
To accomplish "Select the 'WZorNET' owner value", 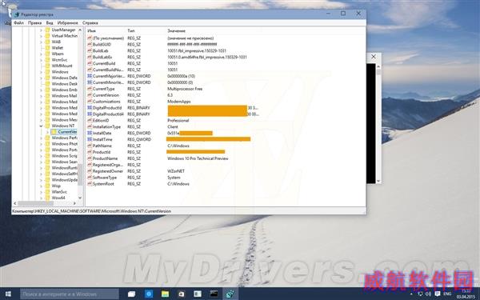I will click(x=176, y=171).
